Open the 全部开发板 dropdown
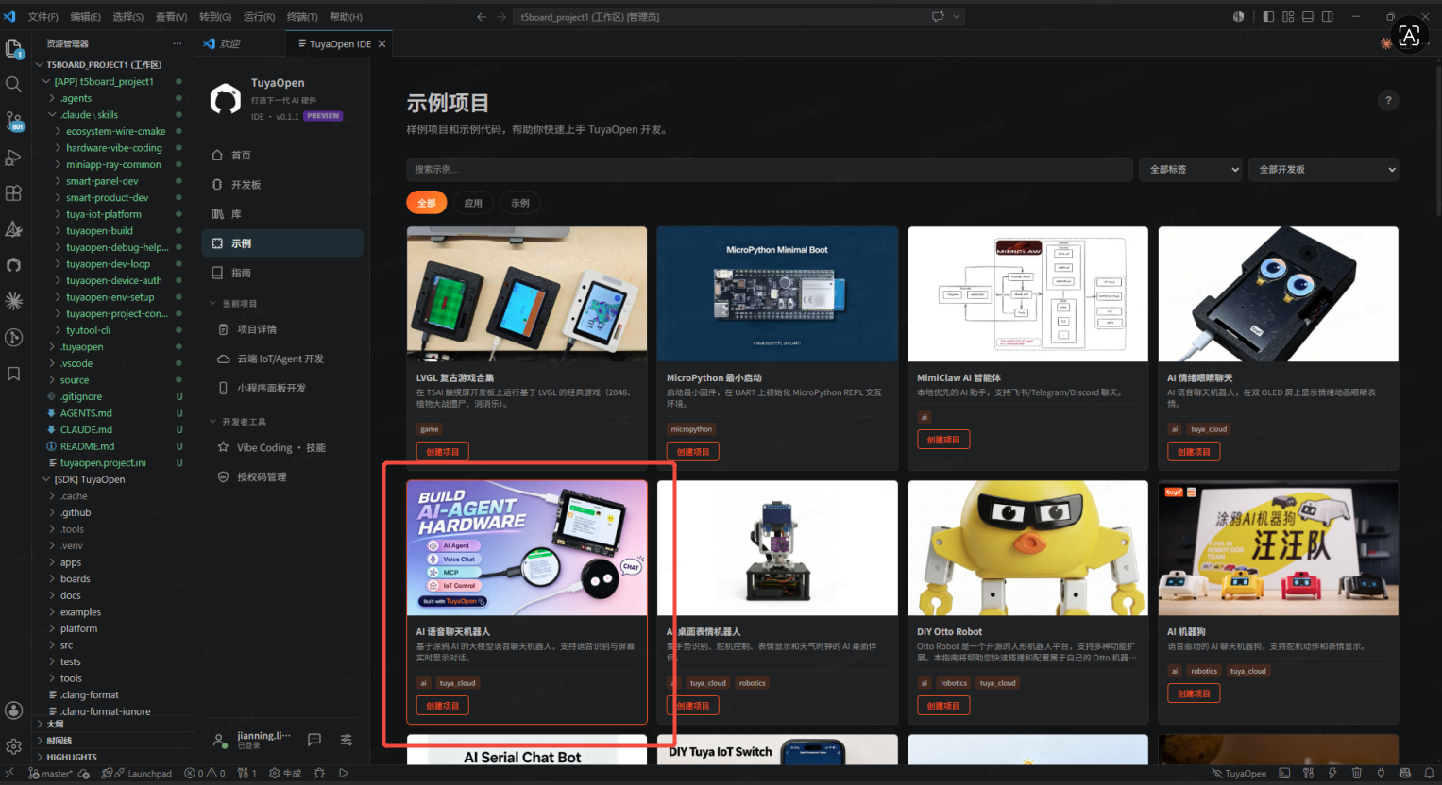Screen dimensions: 1442x785 [x=1323, y=169]
